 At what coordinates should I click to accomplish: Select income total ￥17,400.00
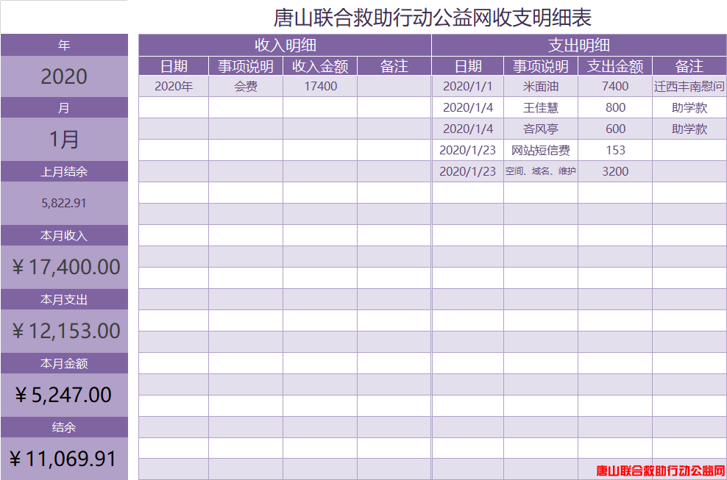click(x=64, y=267)
